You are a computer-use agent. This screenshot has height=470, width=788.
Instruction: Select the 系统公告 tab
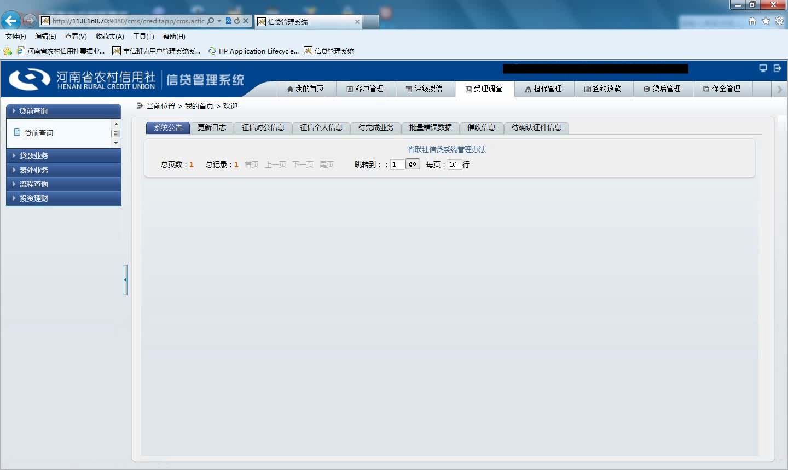(168, 127)
